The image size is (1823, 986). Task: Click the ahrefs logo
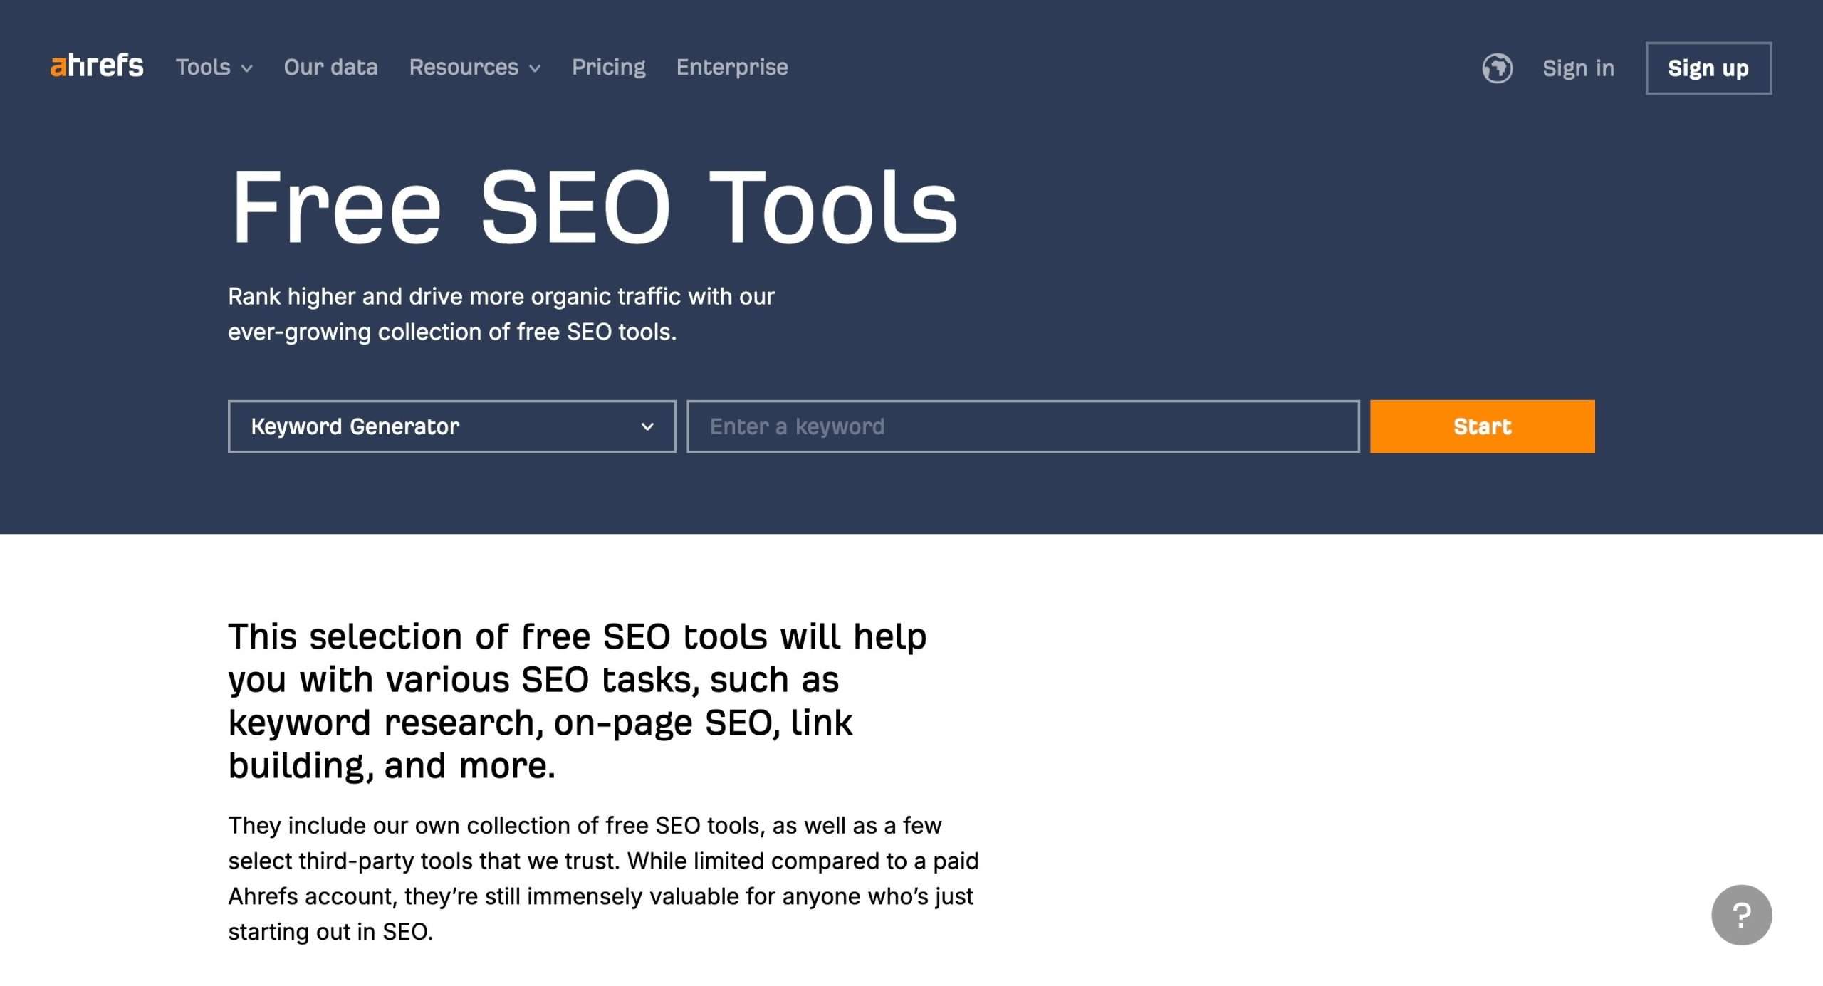click(x=97, y=66)
